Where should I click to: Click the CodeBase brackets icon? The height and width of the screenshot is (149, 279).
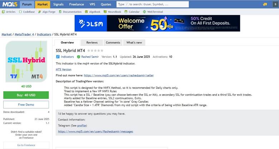coord(20,12)
